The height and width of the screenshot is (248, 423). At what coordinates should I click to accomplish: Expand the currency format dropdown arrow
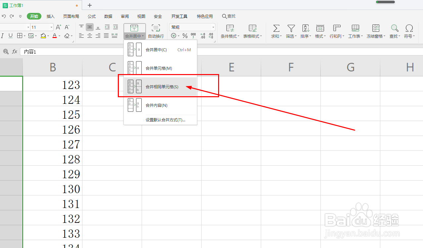click(179, 36)
